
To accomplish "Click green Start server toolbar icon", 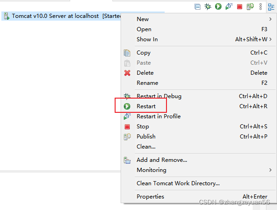I will tap(218, 6).
